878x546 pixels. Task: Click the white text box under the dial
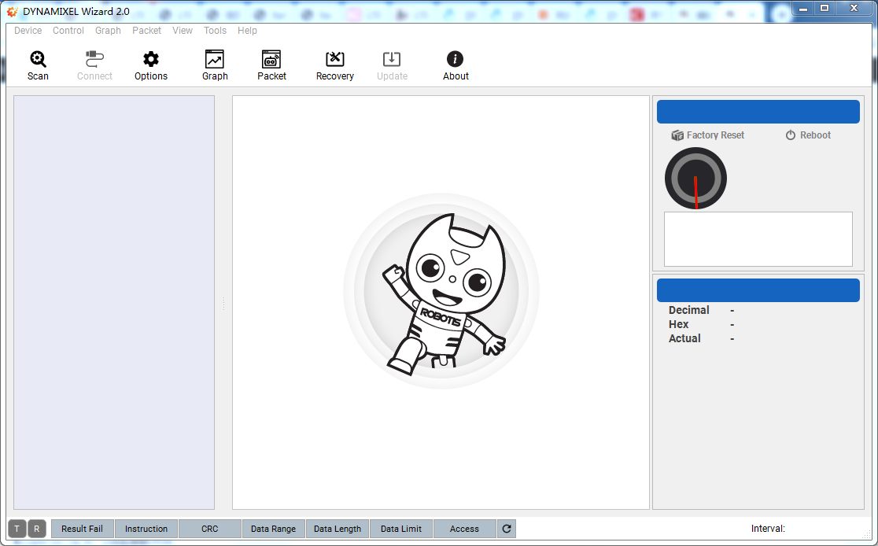tap(758, 239)
